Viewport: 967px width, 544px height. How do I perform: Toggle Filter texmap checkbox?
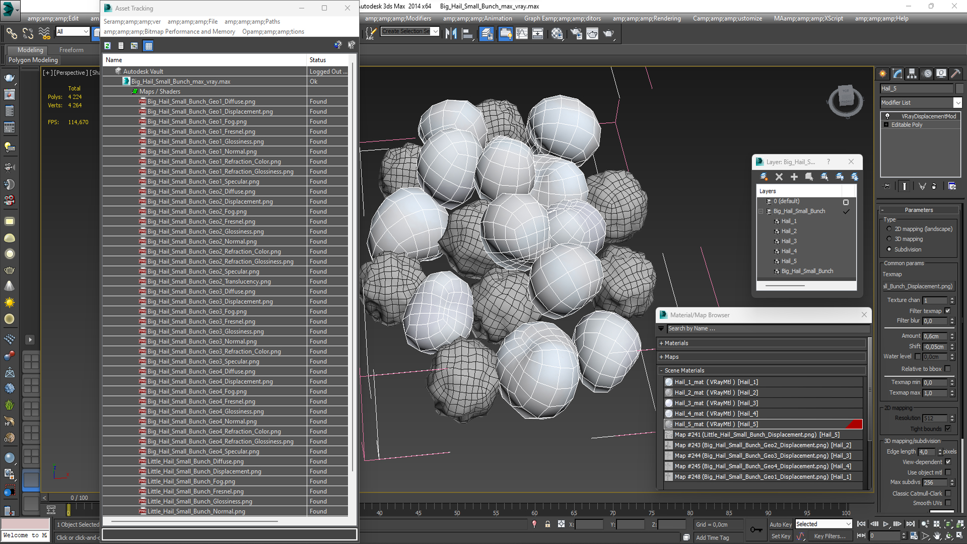(x=947, y=311)
